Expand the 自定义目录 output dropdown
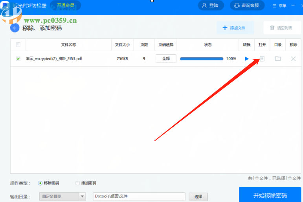Image resolution: width=303 pixels, height=202 pixels. pos(62,197)
